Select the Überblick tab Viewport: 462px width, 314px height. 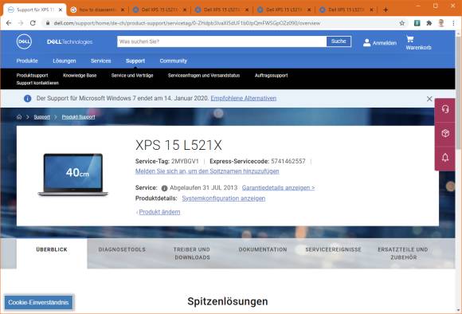pos(52,253)
